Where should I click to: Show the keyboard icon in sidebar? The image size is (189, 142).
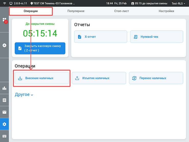point(4,136)
